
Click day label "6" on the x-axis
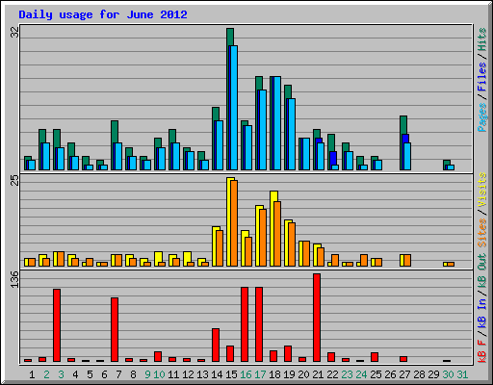point(104,374)
